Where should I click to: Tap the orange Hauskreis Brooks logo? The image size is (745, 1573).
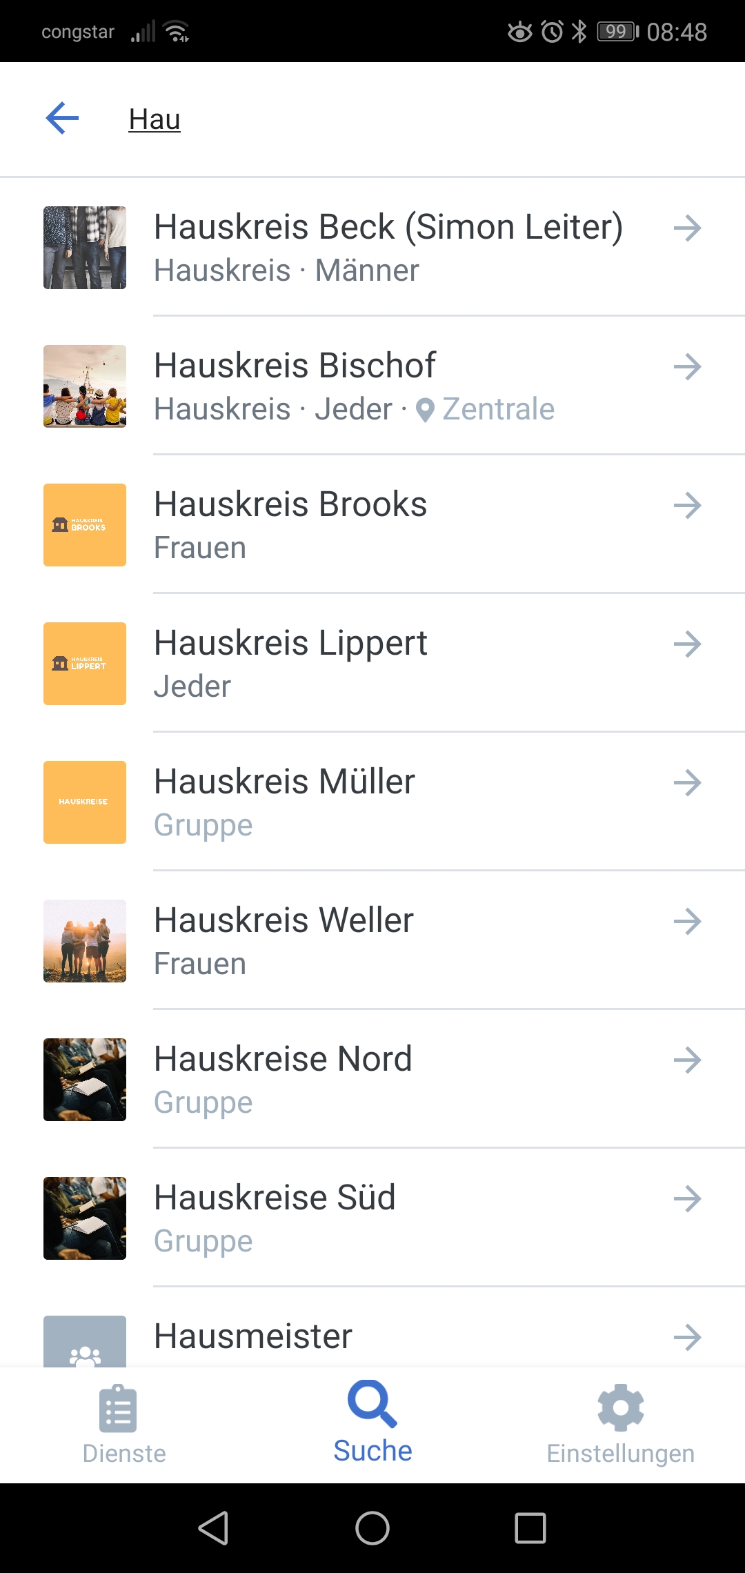click(x=85, y=525)
